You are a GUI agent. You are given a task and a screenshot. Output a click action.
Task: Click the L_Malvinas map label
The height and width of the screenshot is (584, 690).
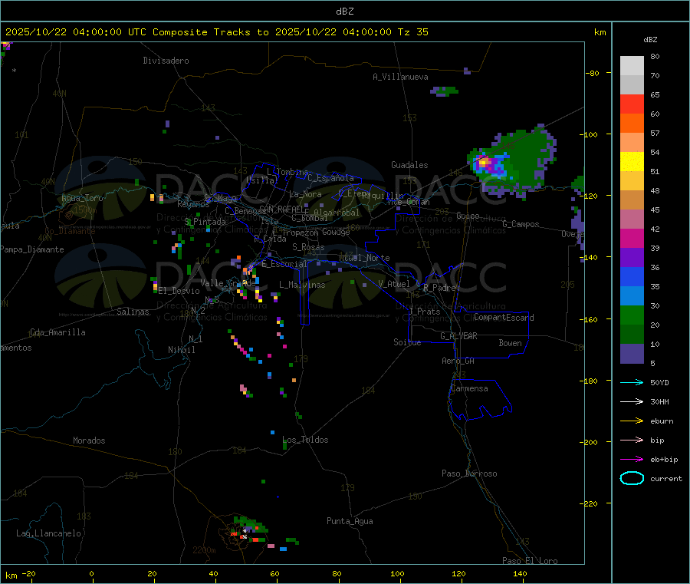point(302,285)
